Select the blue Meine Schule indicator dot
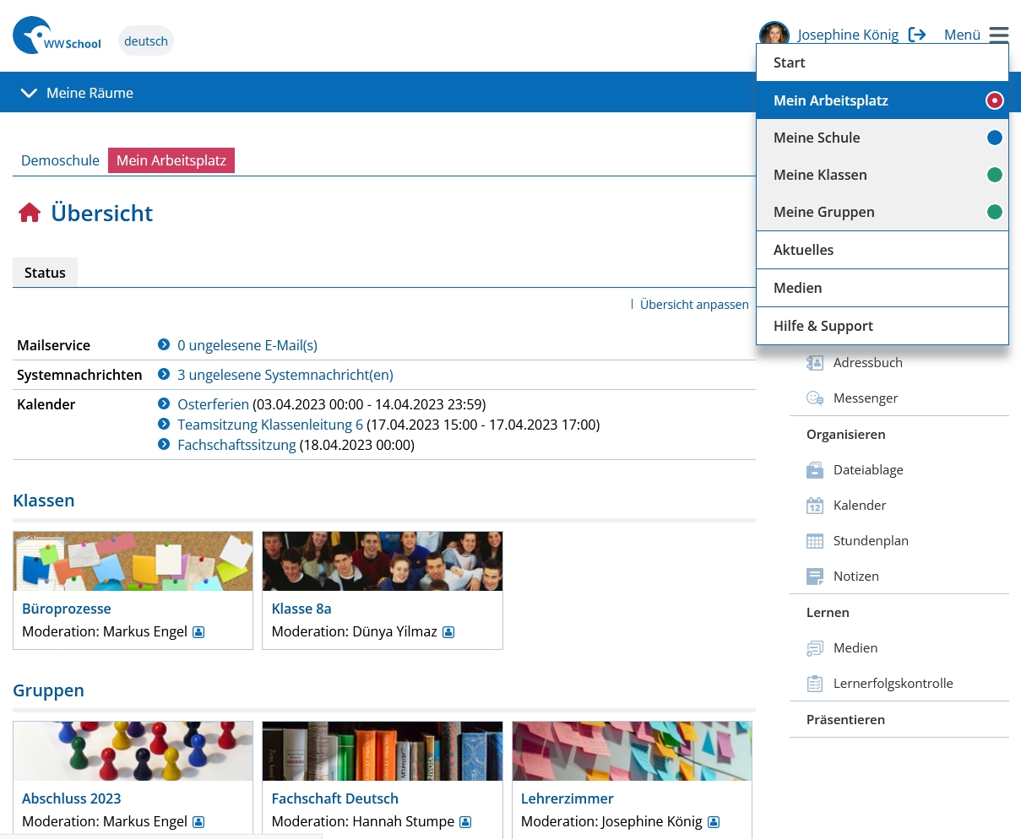Screen dimensions: 1021x839 pyautogui.click(x=995, y=138)
